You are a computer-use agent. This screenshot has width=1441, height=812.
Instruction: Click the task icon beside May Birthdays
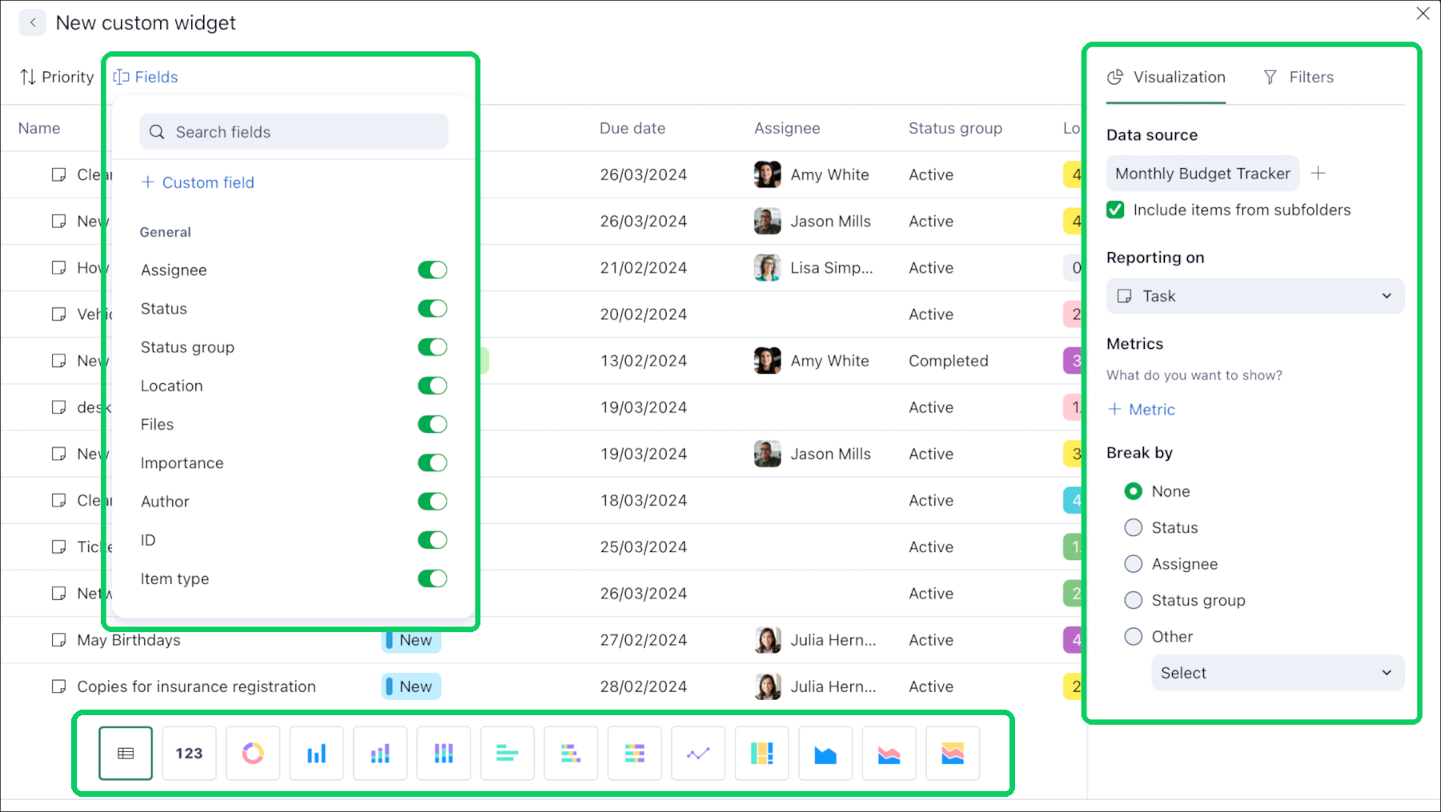click(58, 640)
